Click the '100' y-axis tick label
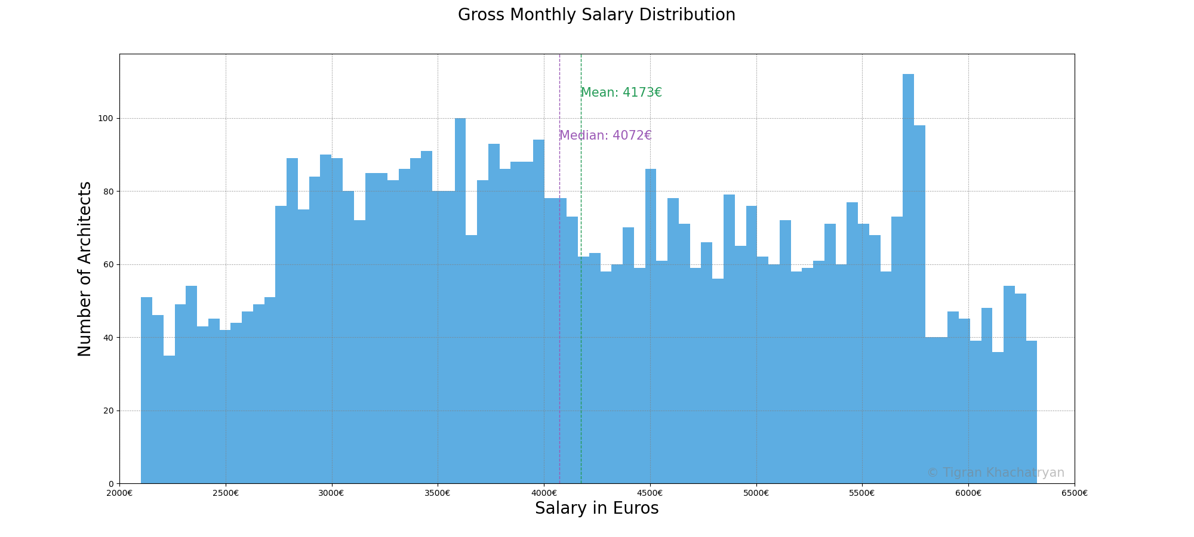The height and width of the screenshot is (537, 1194). tap(106, 118)
